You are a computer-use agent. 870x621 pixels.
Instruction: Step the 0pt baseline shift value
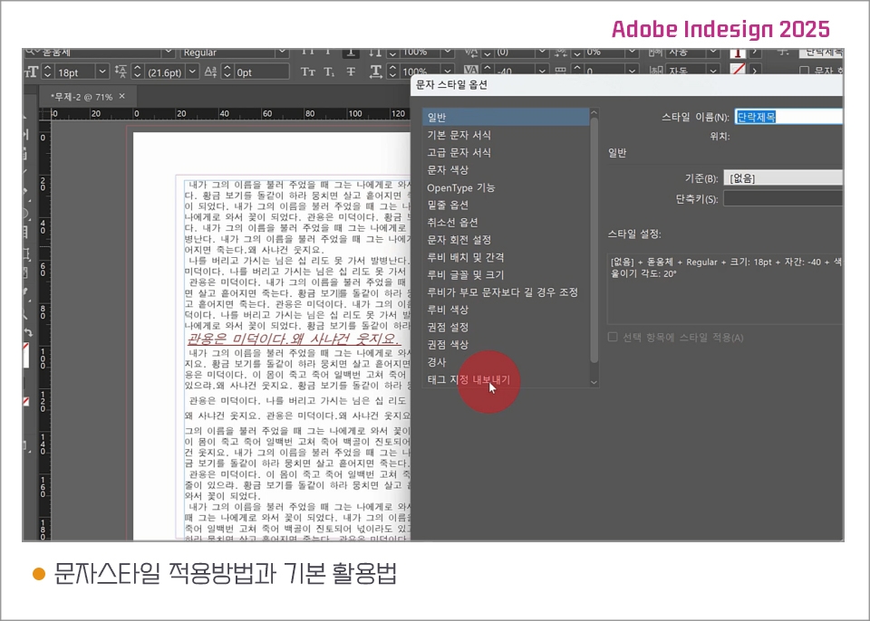click(x=227, y=72)
